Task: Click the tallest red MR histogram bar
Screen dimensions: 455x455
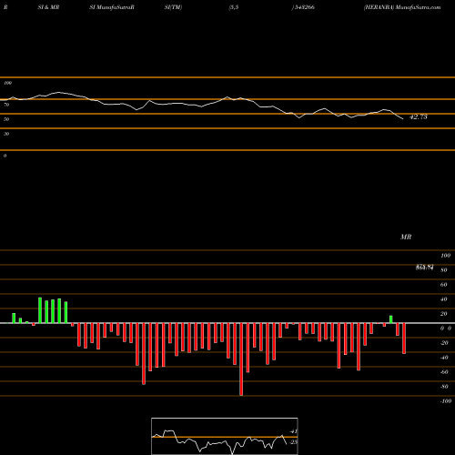Action: click(241, 359)
